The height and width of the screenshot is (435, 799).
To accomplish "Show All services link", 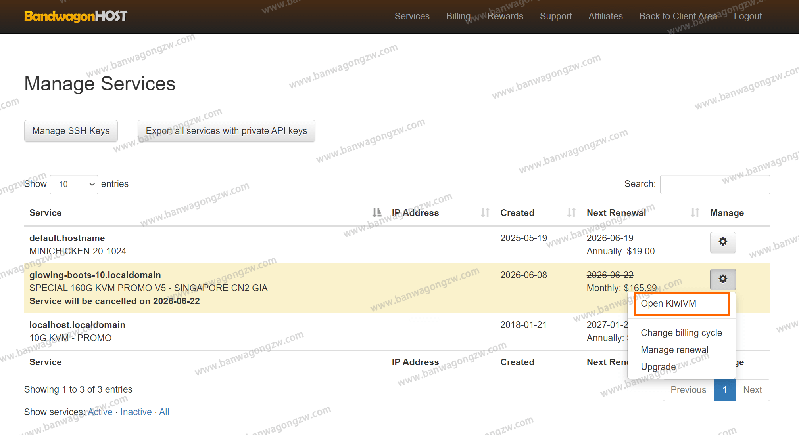I will coord(164,412).
